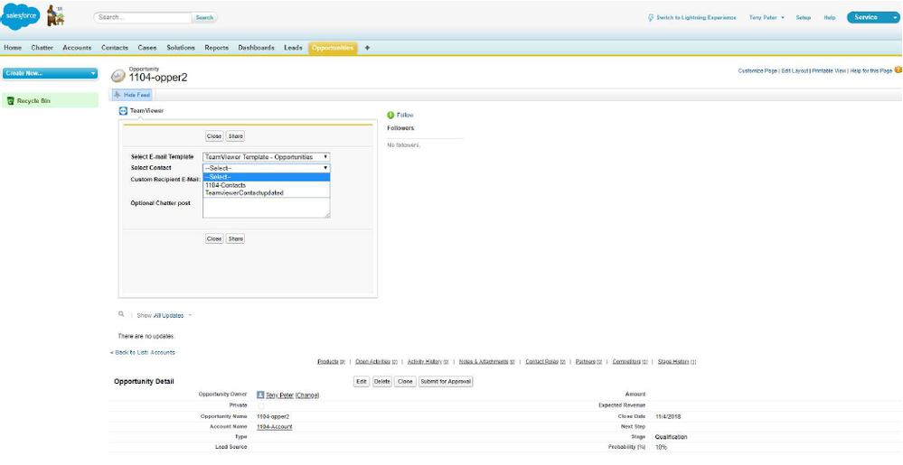Expand the Tony Peter user menu
Viewport: 903px width, 465px height.
point(767,18)
